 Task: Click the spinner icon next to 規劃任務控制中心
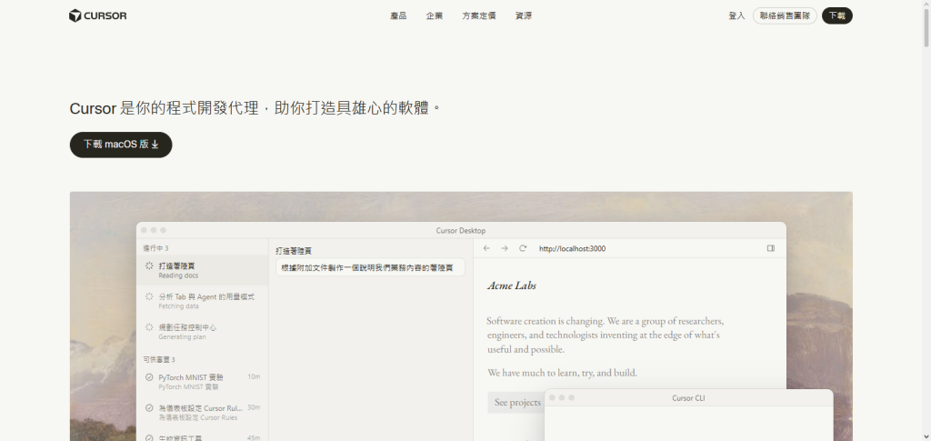(x=150, y=327)
